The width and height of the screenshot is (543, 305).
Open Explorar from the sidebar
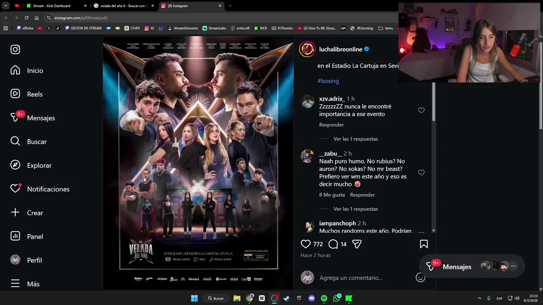click(31, 165)
